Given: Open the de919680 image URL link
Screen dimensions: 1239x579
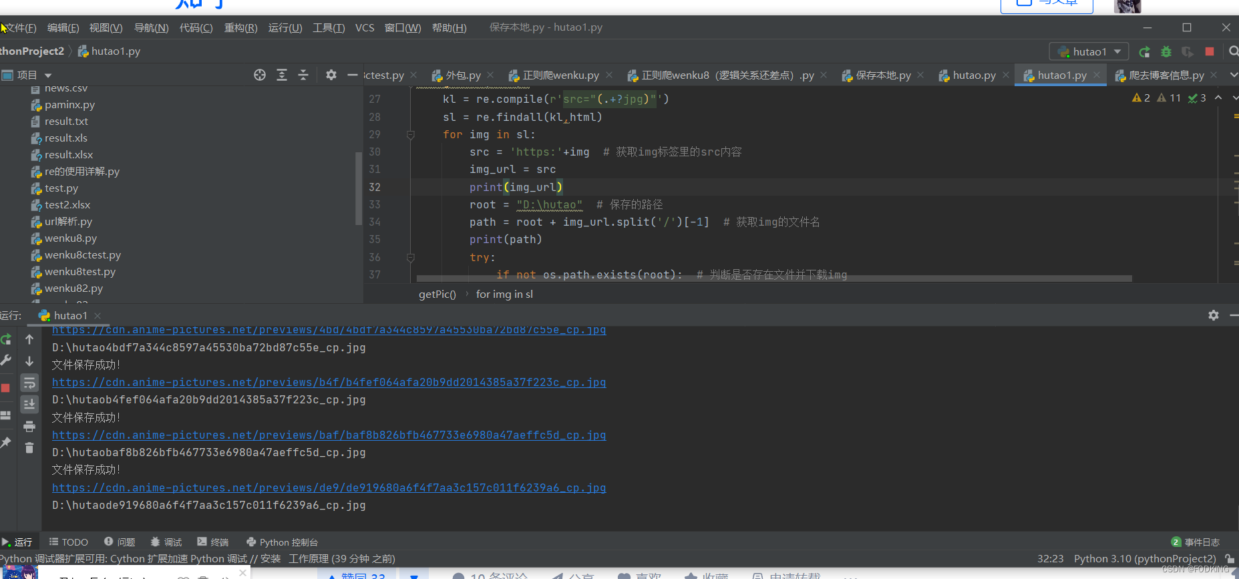Looking at the screenshot, I should coord(329,488).
